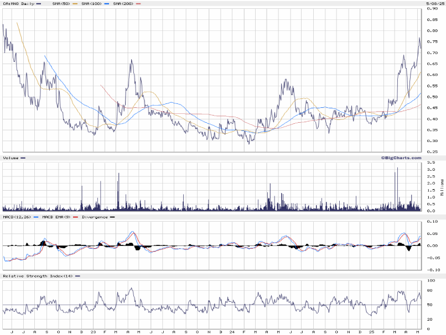Click the orange SMA(50) color swatch

tap(76, 3)
